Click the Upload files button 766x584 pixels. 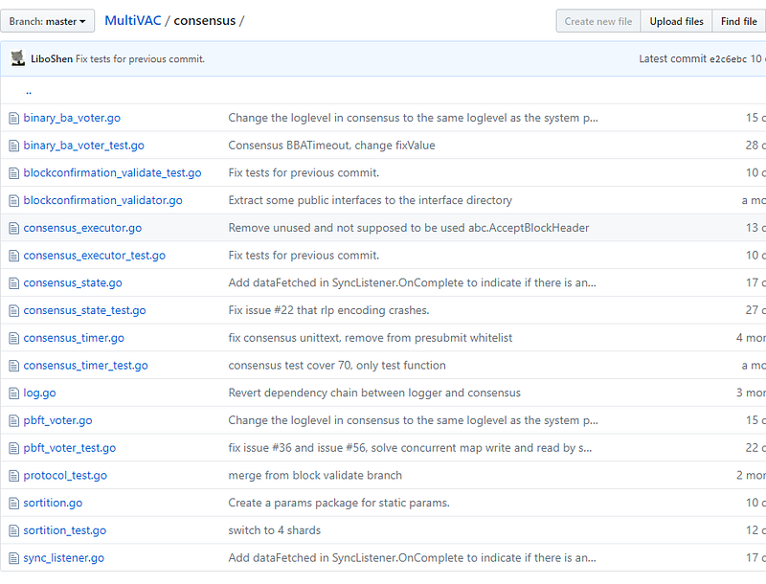point(676,21)
